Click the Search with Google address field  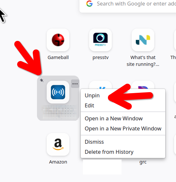(x=128, y=6)
